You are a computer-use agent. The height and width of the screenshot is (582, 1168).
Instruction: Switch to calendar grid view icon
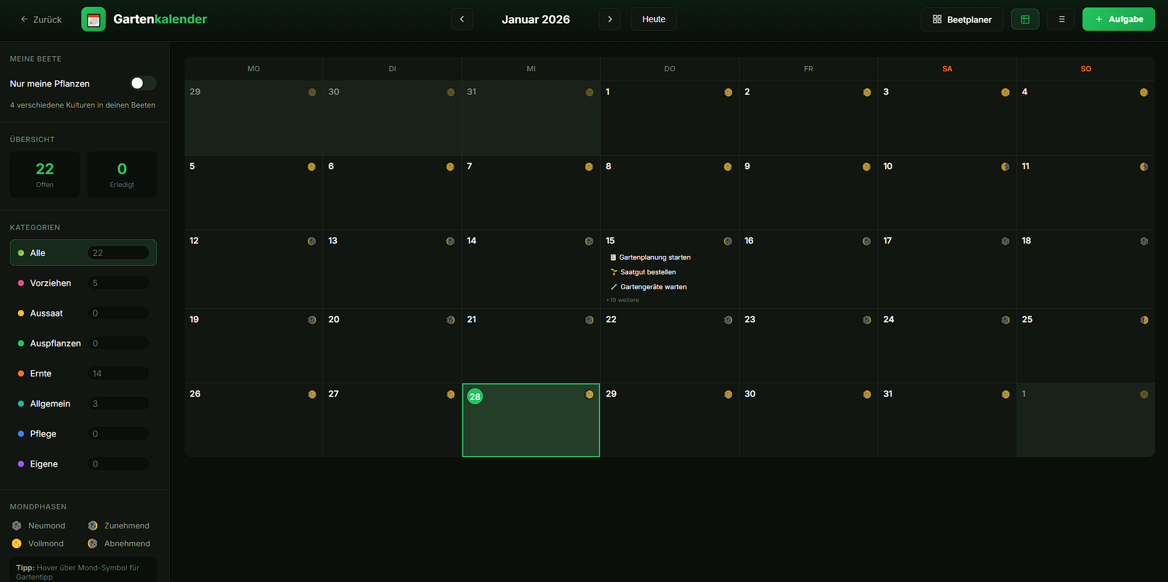(x=1025, y=20)
